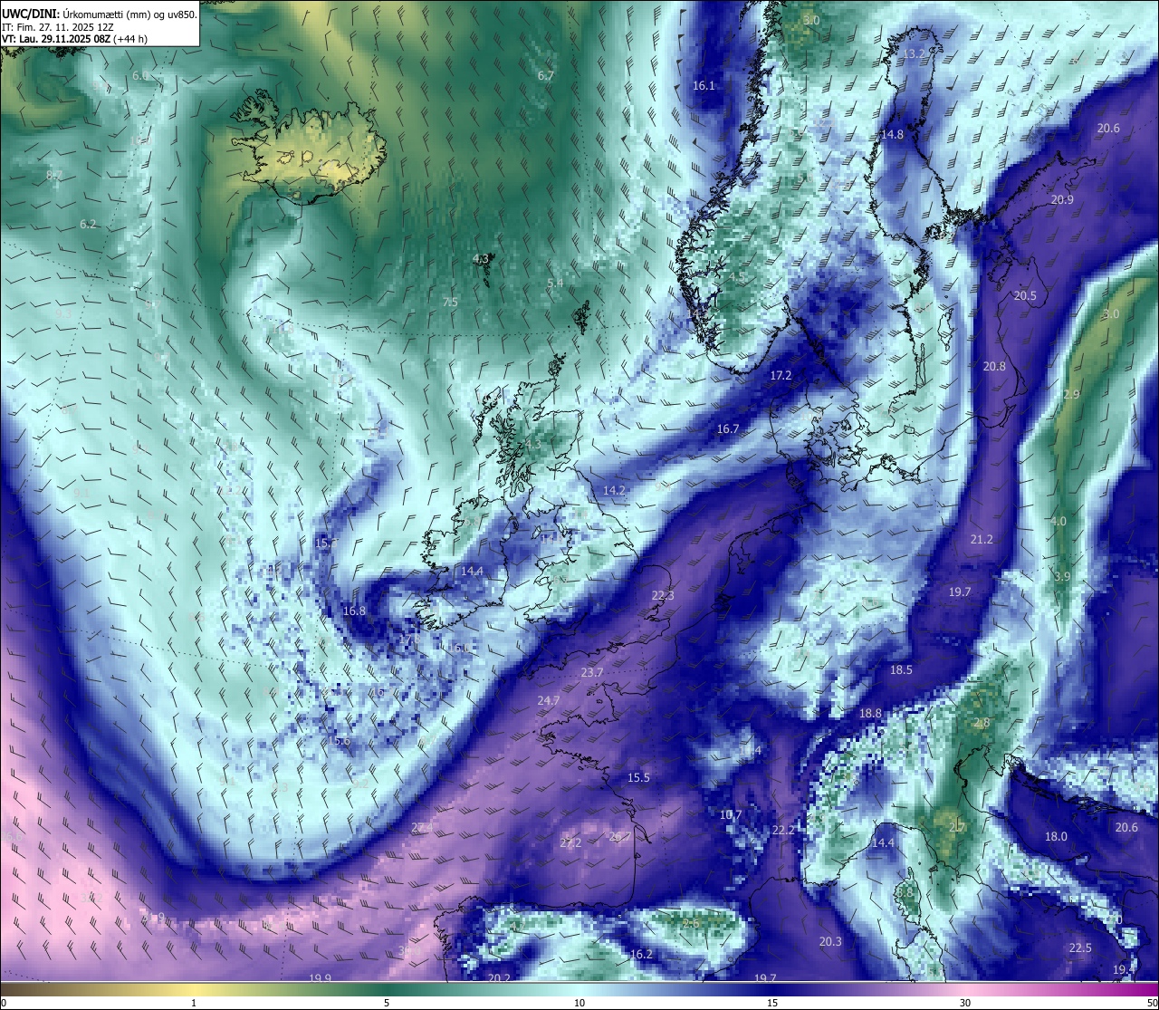This screenshot has height=1010, width=1159.
Task: Click the 3.9 value label
Action: click(1062, 577)
